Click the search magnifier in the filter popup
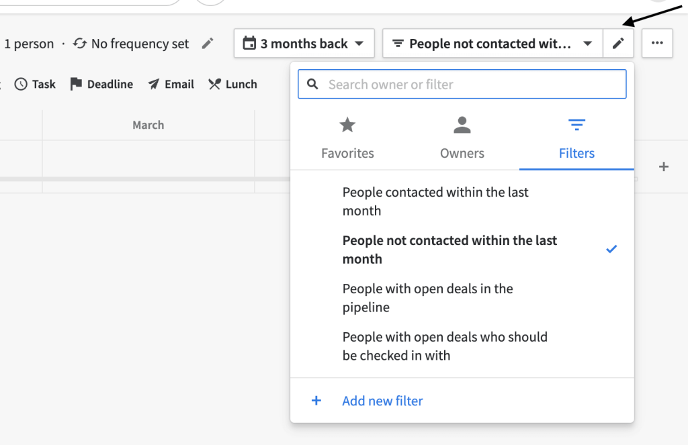Viewport: 688px width, 445px height. [312, 83]
